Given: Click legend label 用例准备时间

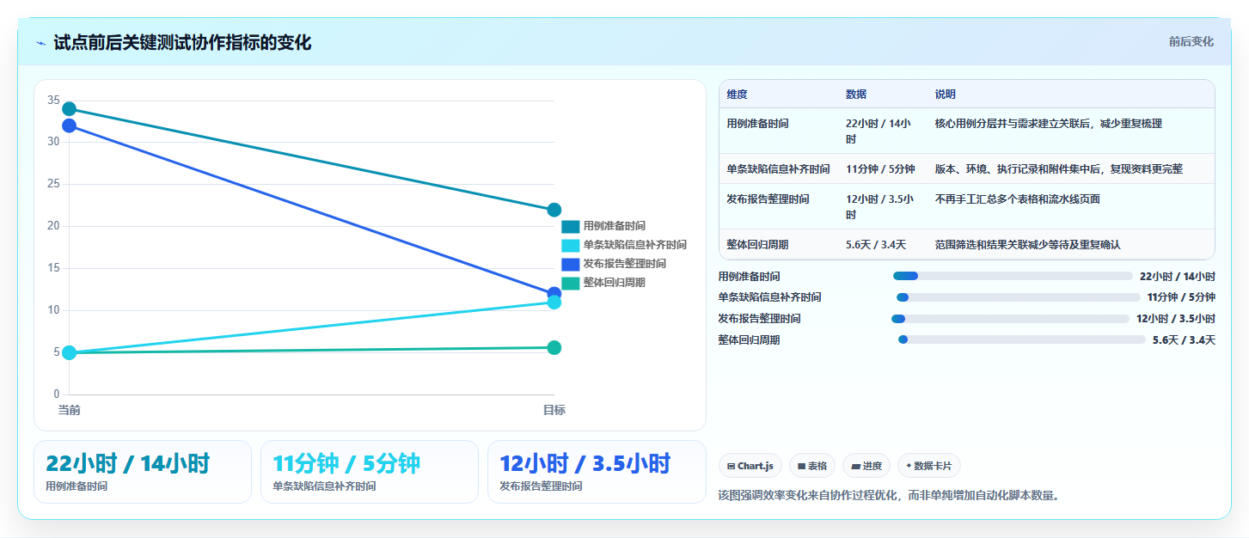Looking at the screenshot, I should coord(614,226).
